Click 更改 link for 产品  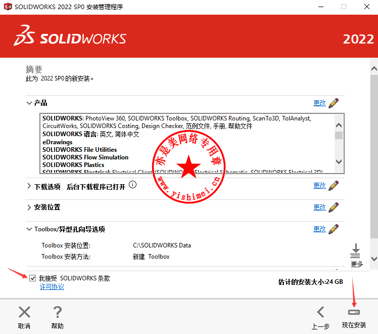pyautogui.click(x=319, y=103)
